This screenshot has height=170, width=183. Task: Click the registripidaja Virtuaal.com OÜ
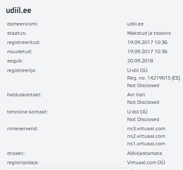[146, 162]
